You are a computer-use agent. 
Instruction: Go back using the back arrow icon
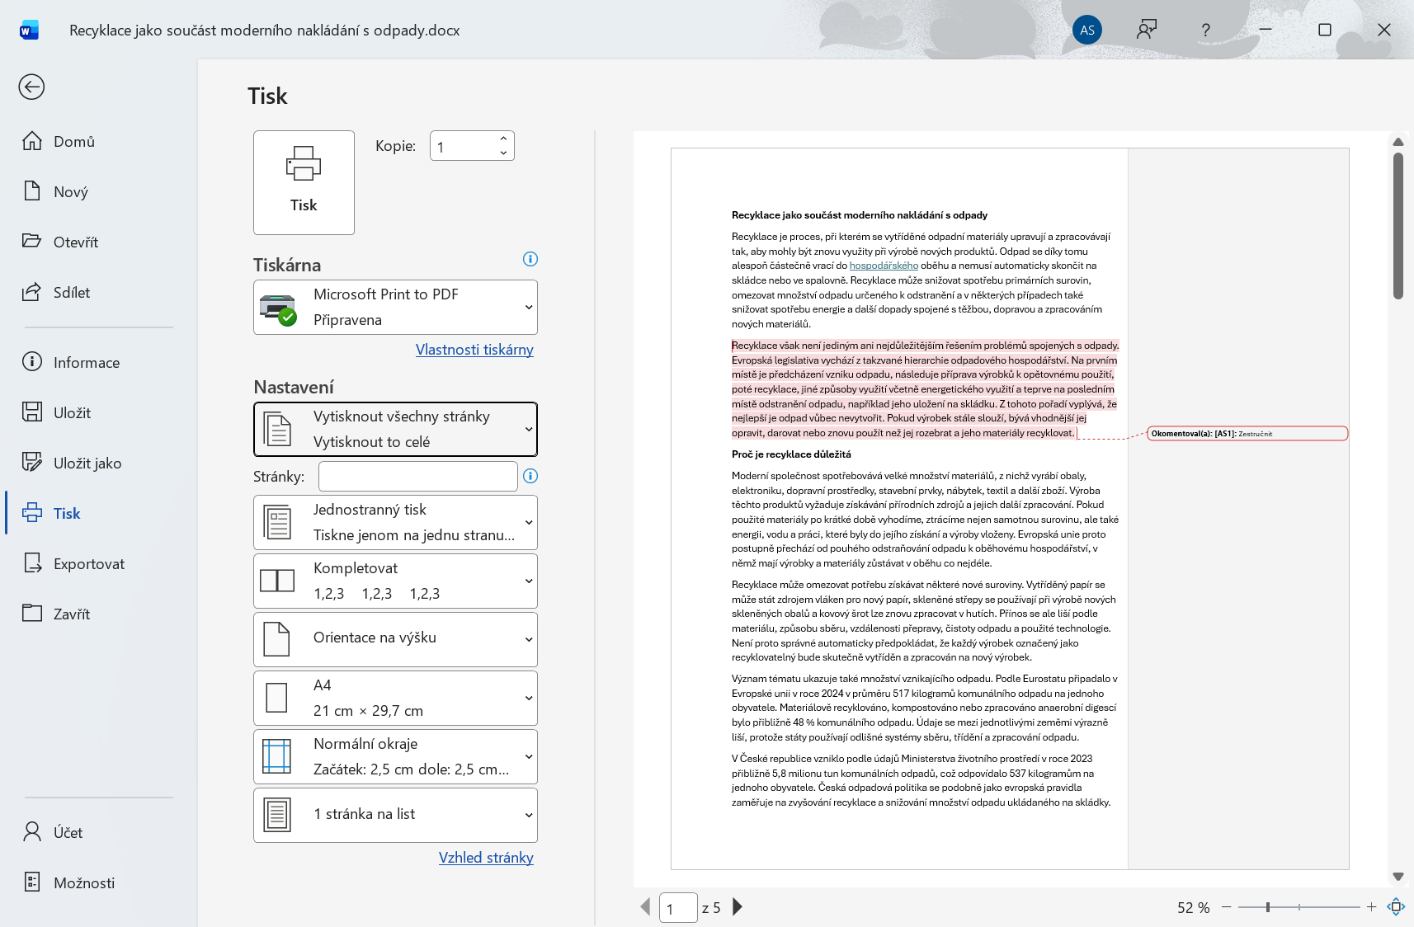pyautogui.click(x=31, y=87)
